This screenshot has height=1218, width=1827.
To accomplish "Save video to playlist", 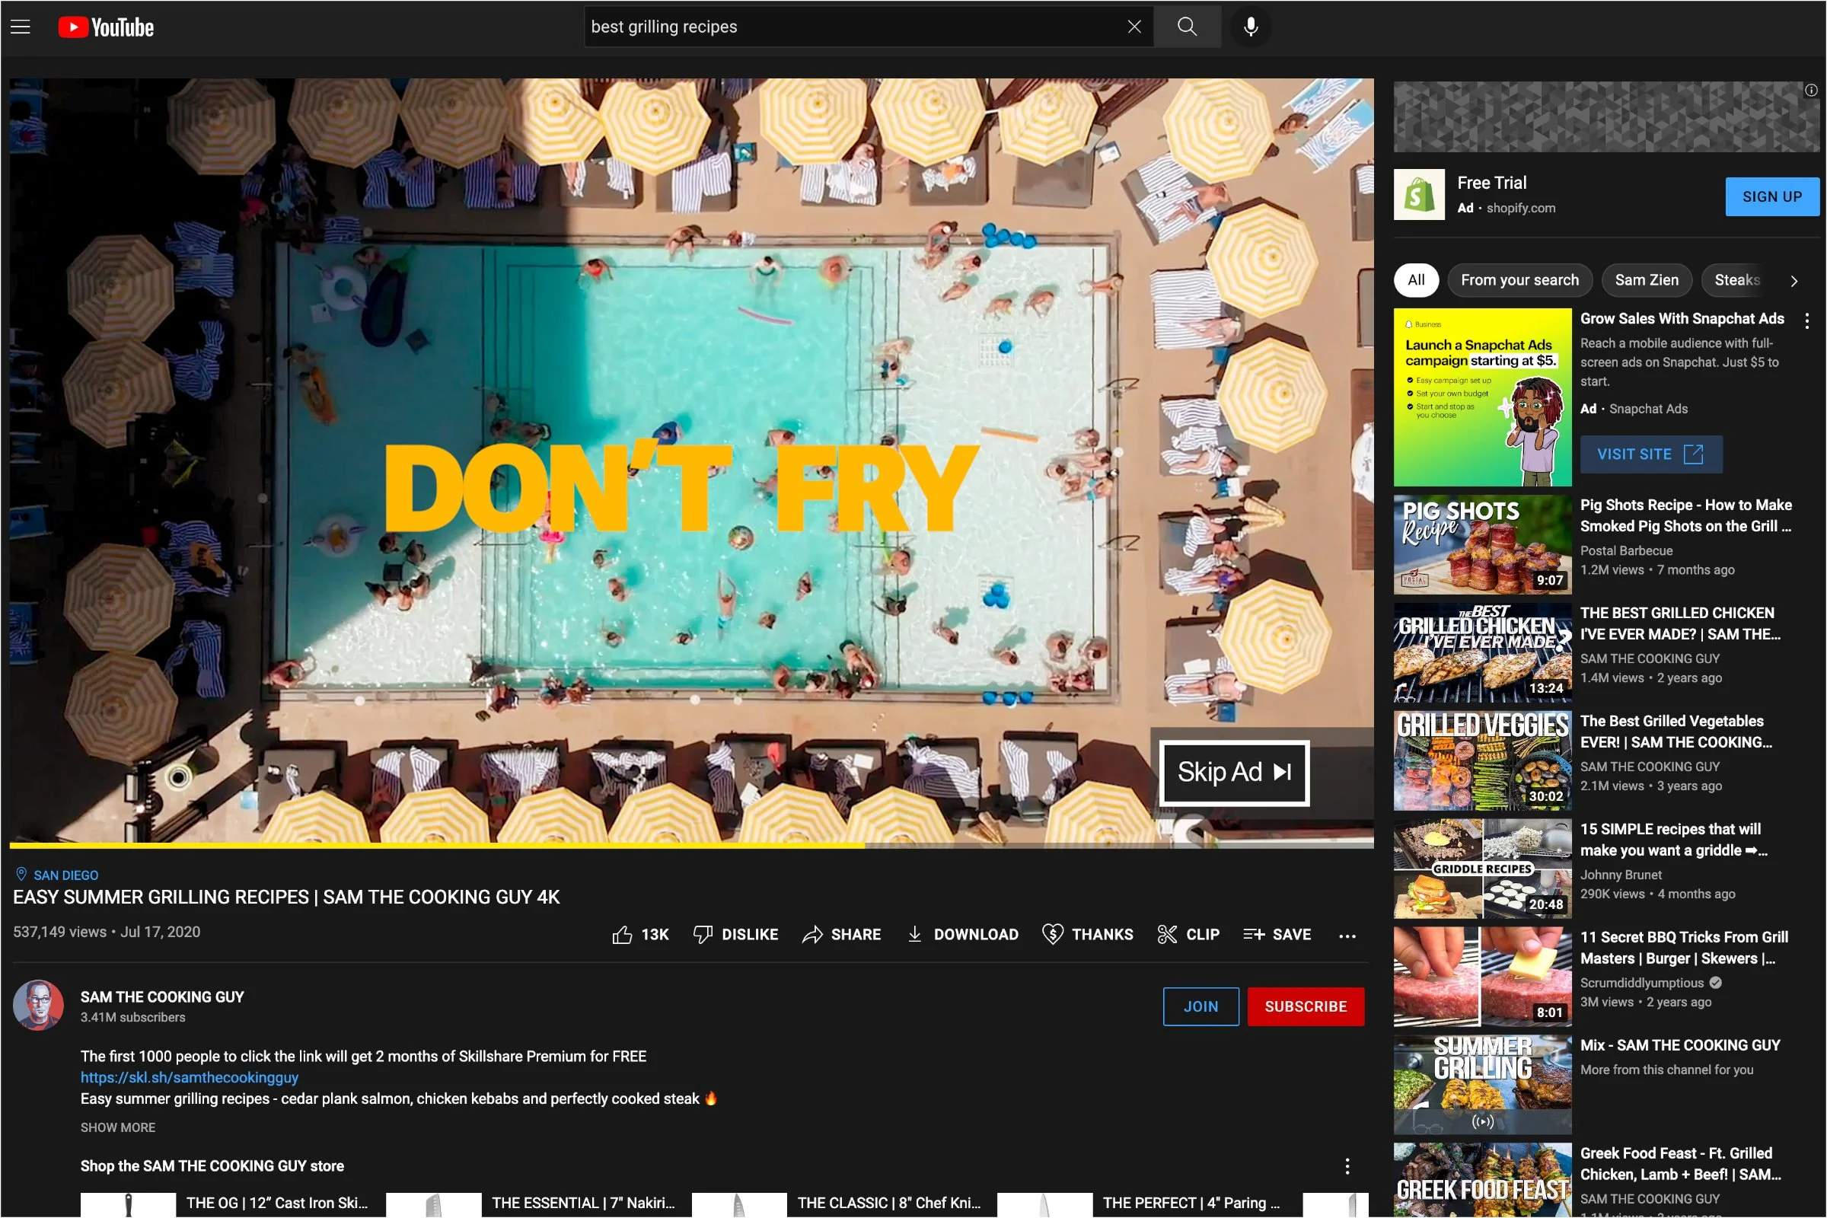I will [1277, 935].
